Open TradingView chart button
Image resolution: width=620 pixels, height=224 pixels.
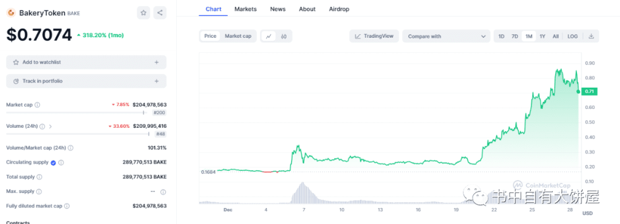pos(374,36)
